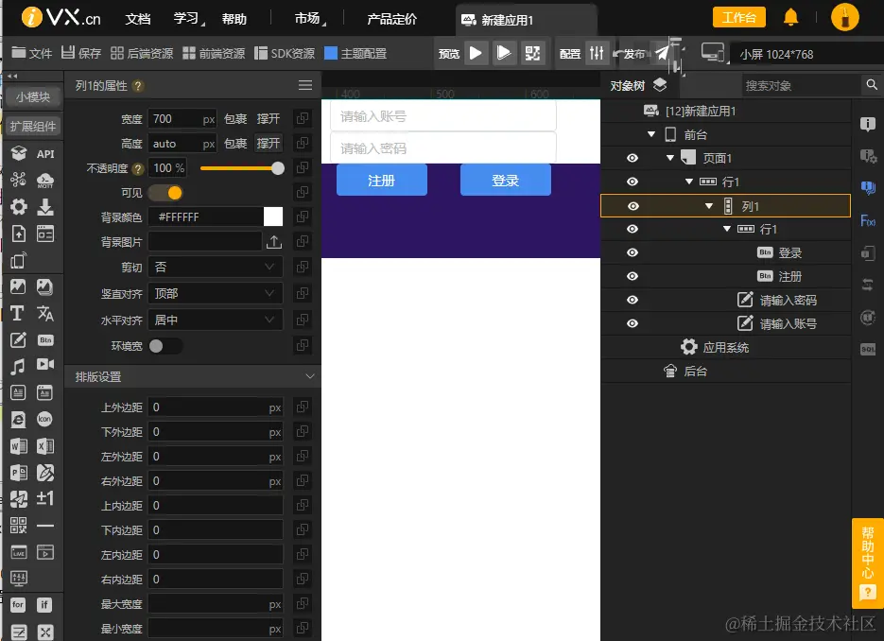Image resolution: width=884 pixels, height=641 pixels.
Task: Select the Text component tool
Action: pos(17,314)
